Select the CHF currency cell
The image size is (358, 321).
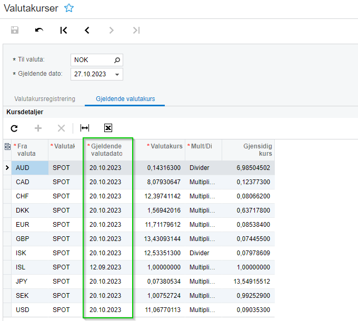pyautogui.click(x=30, y=196)
